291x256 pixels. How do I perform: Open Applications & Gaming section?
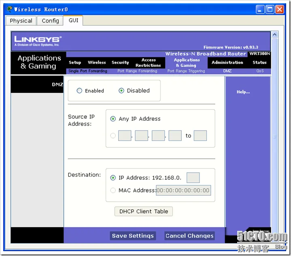pyautogui.click(x=187, y=63)
